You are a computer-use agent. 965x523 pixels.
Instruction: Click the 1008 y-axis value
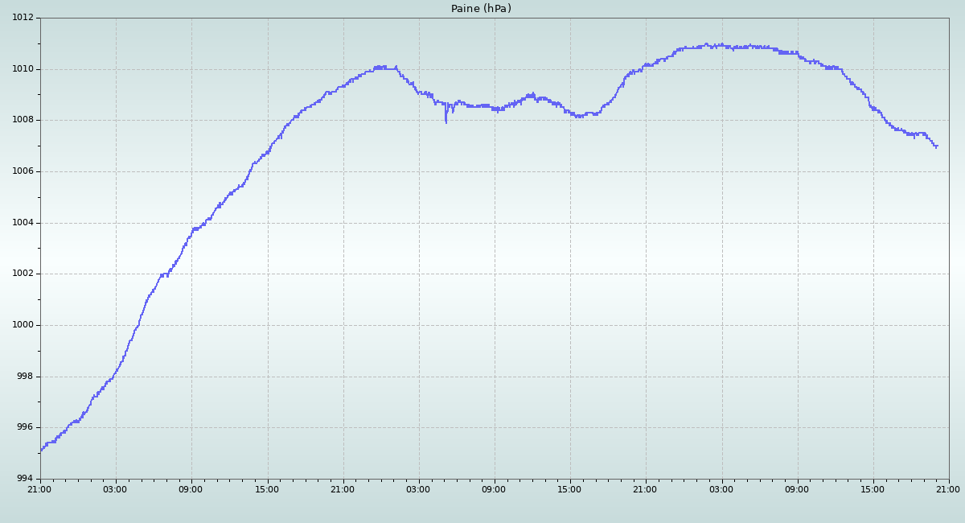(x=22, y=120)
